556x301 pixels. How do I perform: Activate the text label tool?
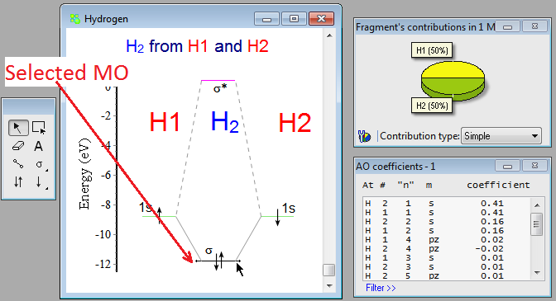(39, 146)
